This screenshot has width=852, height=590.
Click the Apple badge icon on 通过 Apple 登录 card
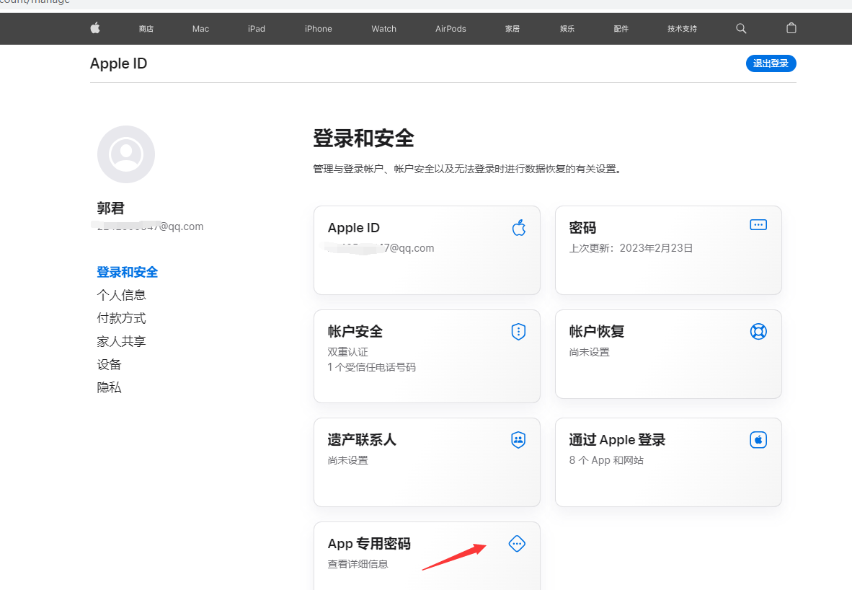758,439
